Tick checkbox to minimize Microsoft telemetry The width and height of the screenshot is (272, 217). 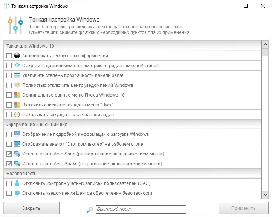9,66
